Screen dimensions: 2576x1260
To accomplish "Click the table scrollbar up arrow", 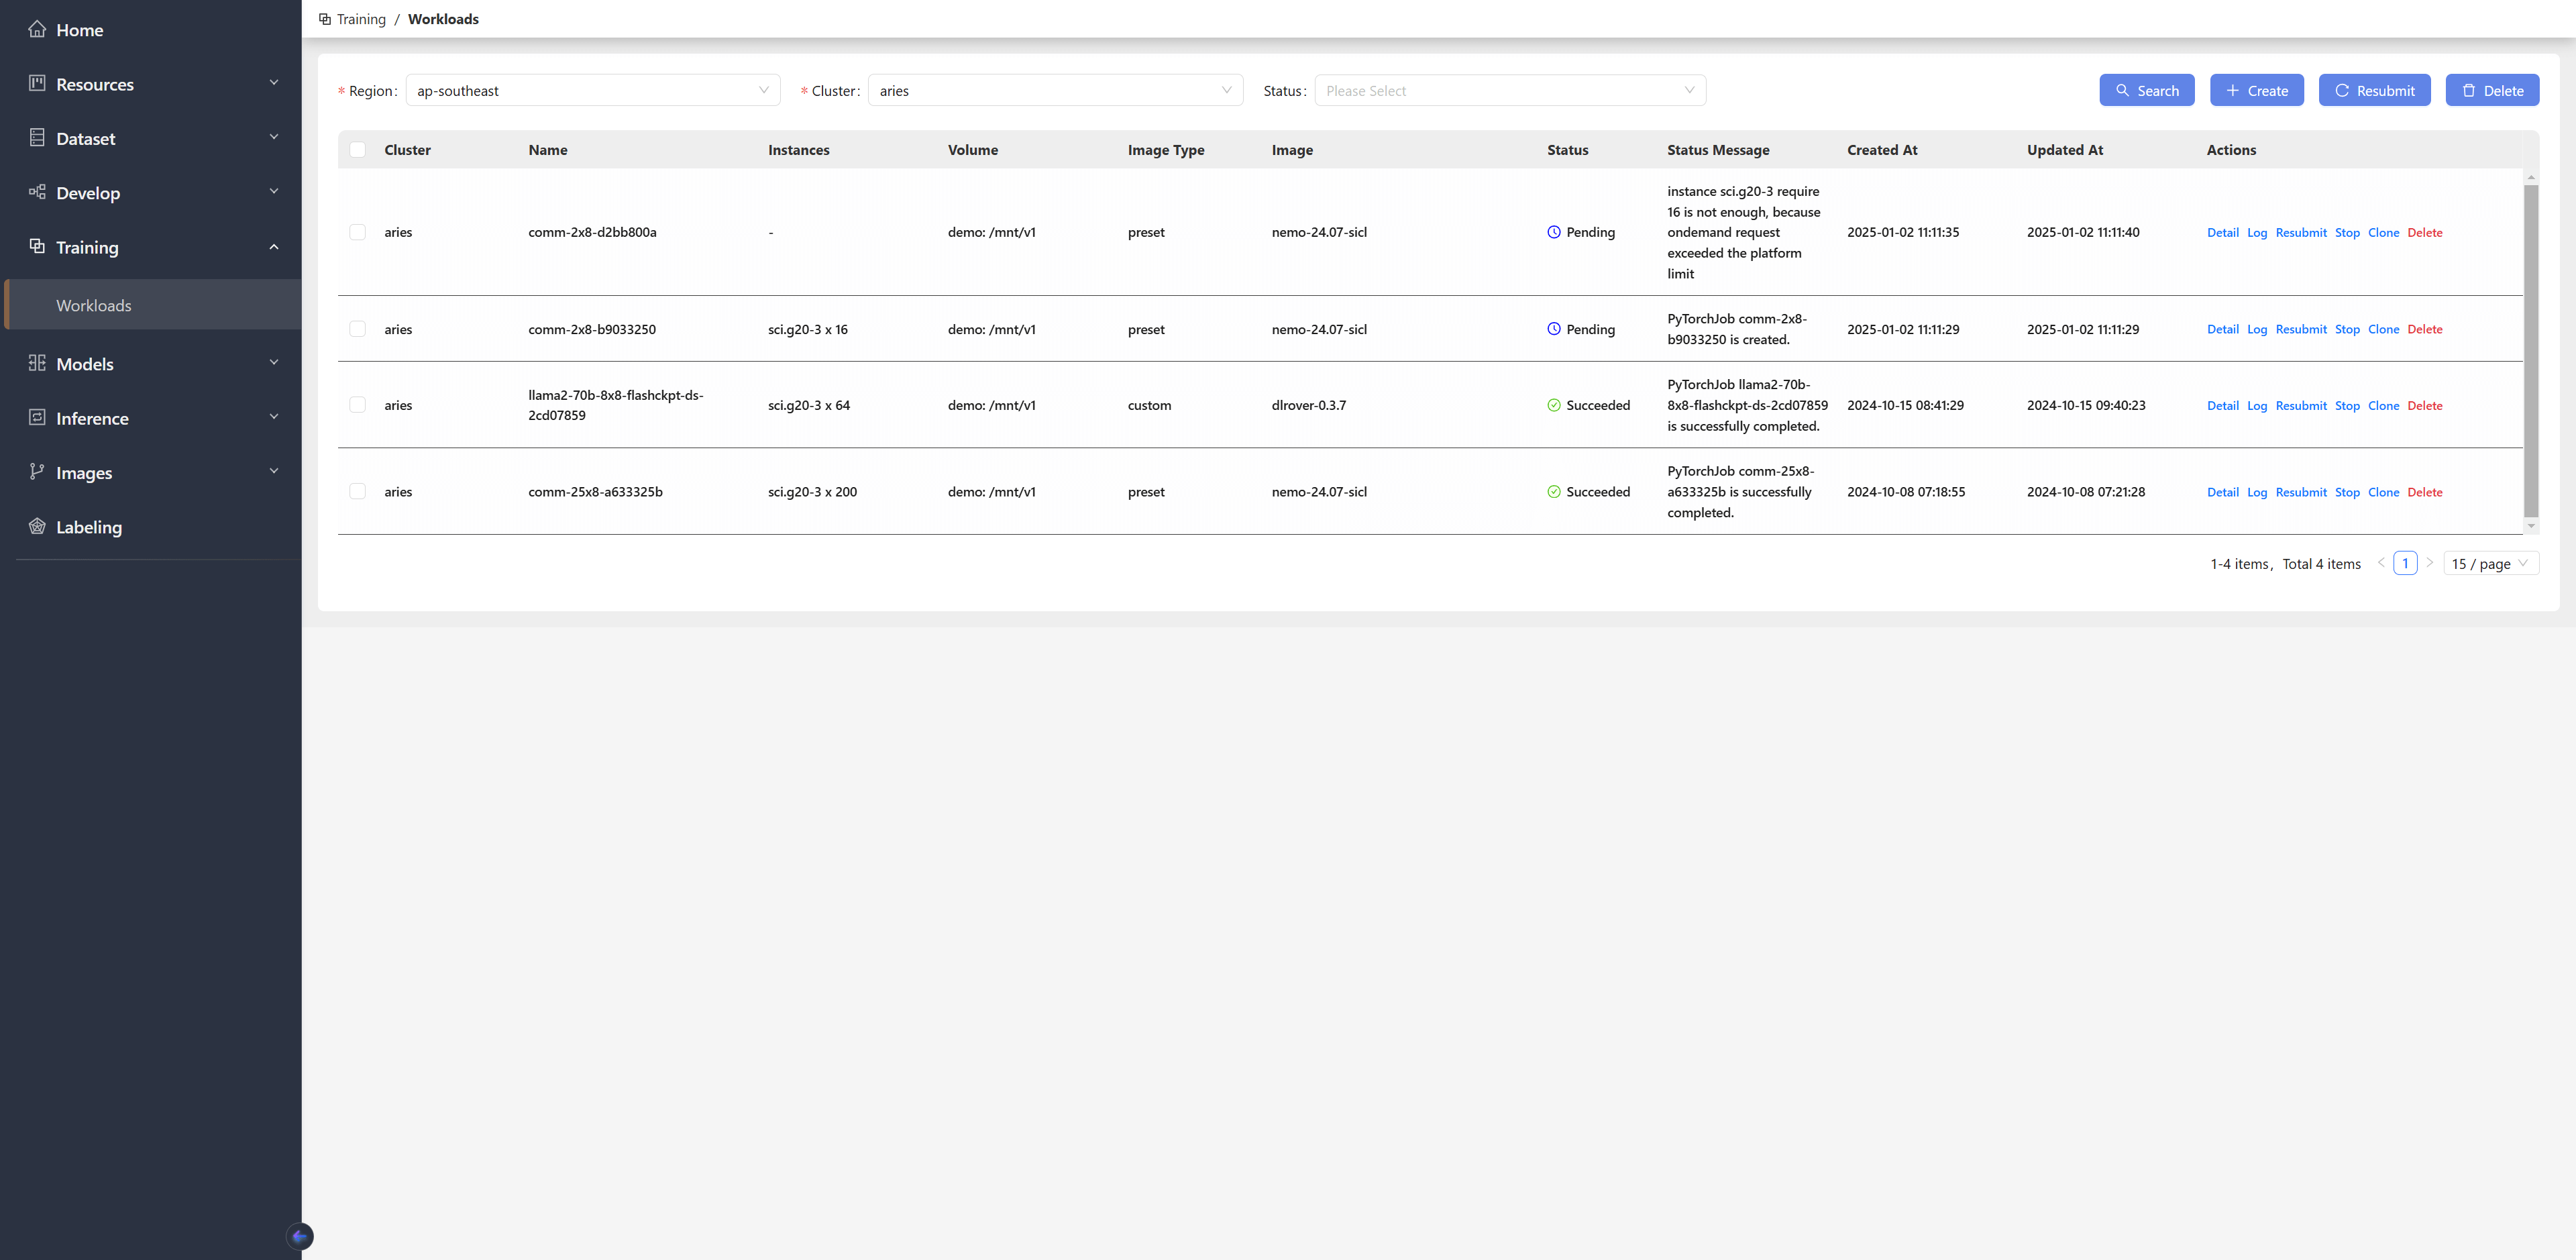I will 2531,177.
